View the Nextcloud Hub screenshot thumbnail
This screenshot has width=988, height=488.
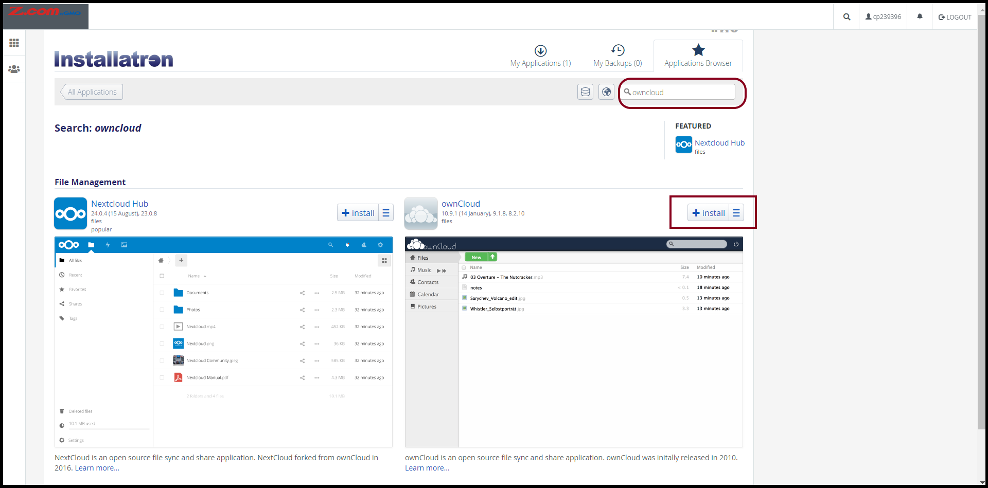223,342
